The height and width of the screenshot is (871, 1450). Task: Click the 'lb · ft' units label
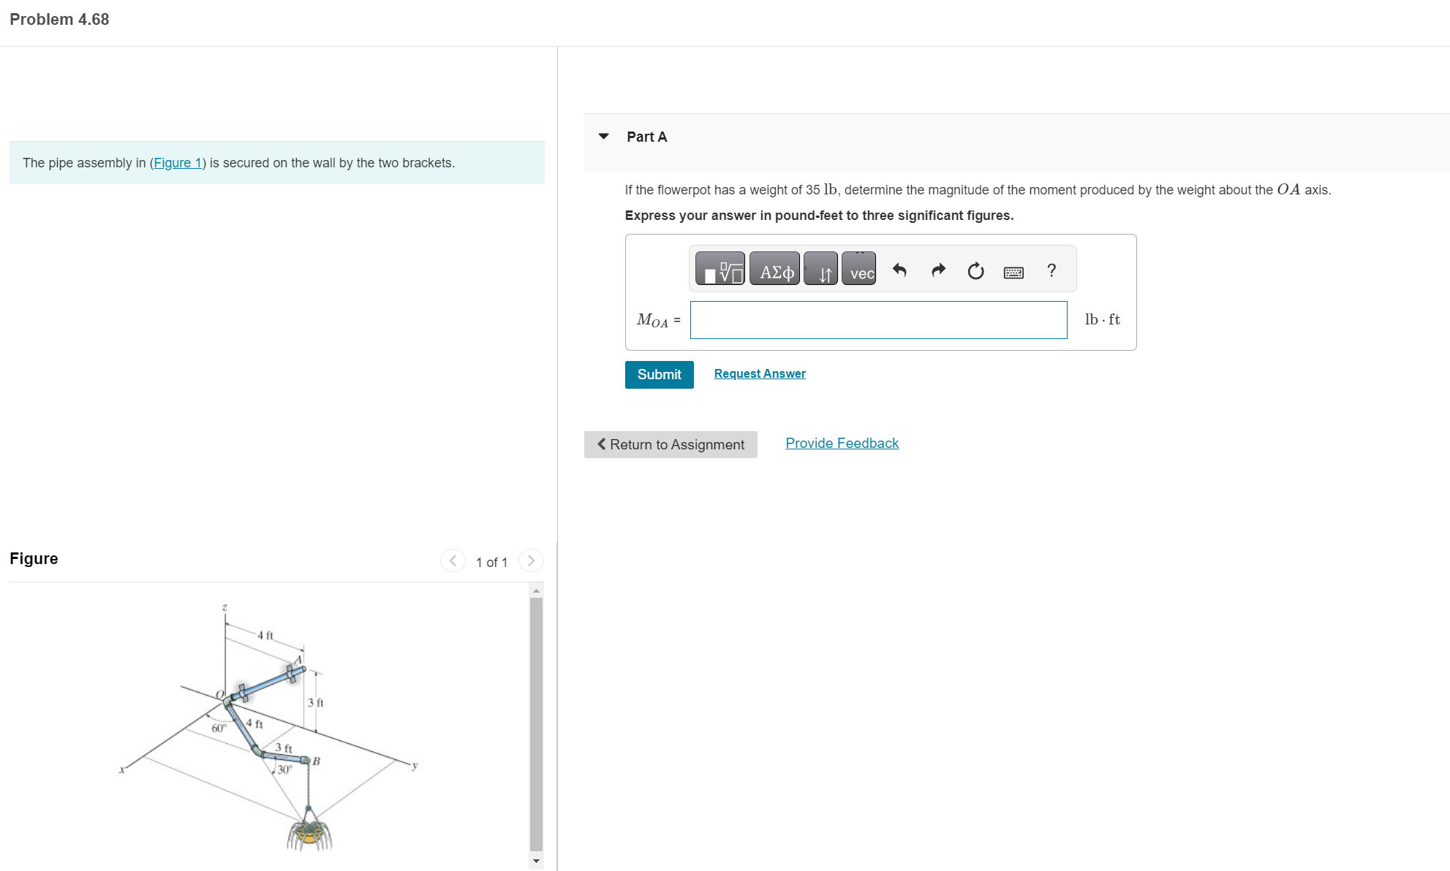[1102, 319]
